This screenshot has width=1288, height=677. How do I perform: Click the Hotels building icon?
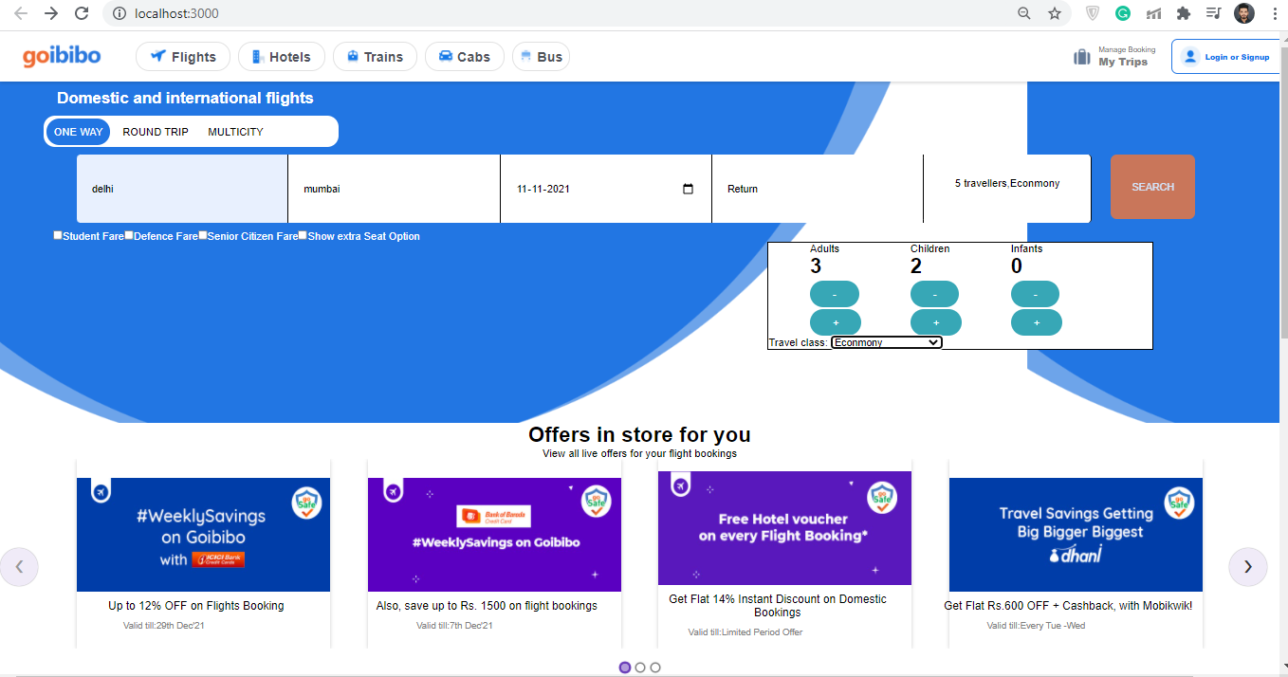click(x=255, y=56)
